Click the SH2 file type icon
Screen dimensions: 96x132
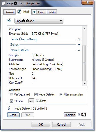9,20
